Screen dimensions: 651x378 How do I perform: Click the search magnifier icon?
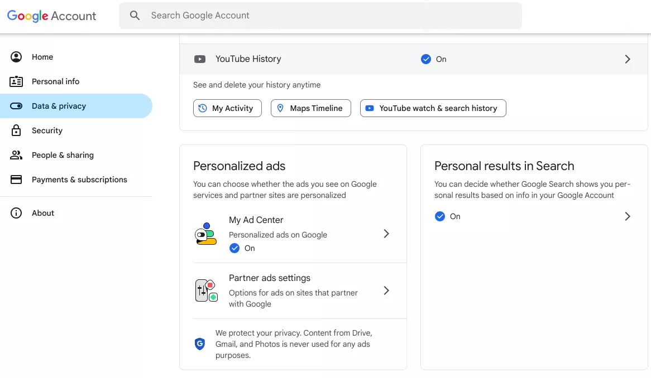(135, 16)
